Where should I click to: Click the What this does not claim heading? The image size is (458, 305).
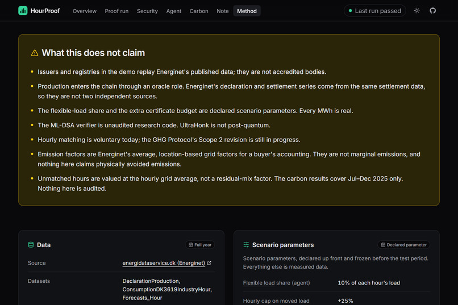click(x=93, y=53)
